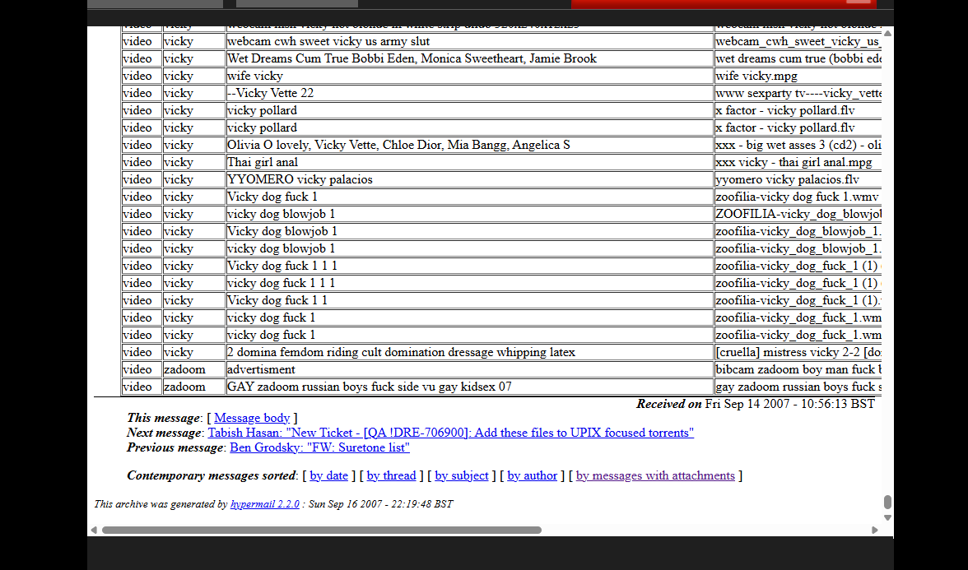Open the by messages with attachments link

coord(655,475)
